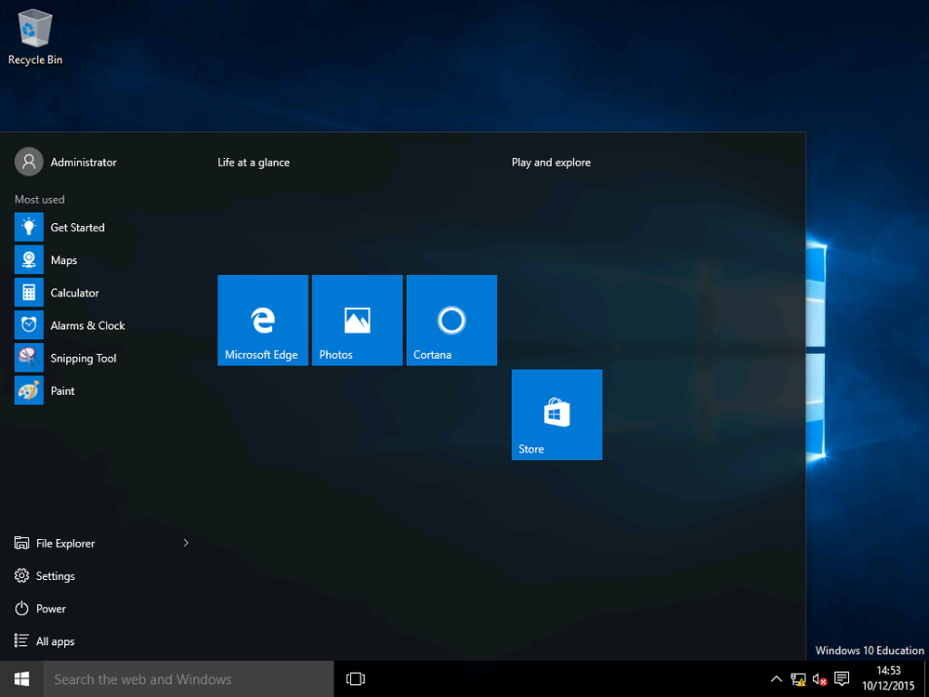Click the Administrator user avatar
929x697 pixels.
[x=29, y=162]
